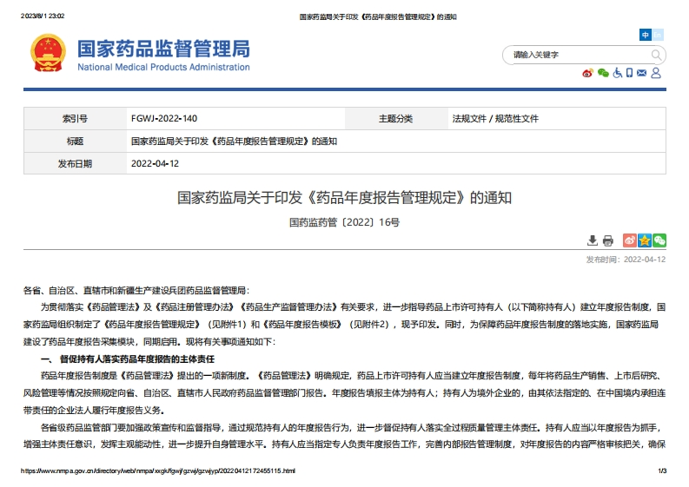
Task: Open the Weibo icon below the search box
Action: click(588, 74)
